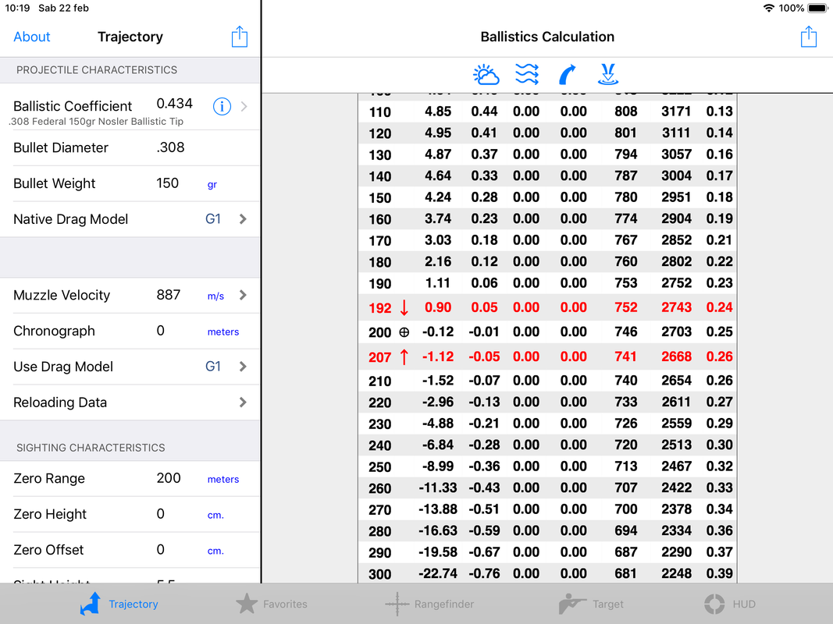Edit the Zero Range value 200
833x624 pixels.
pyautogui.click(x=169, y=478)
